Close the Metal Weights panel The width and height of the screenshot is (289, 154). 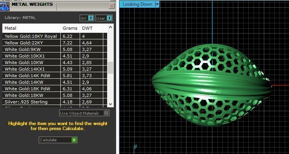(112, 6)
